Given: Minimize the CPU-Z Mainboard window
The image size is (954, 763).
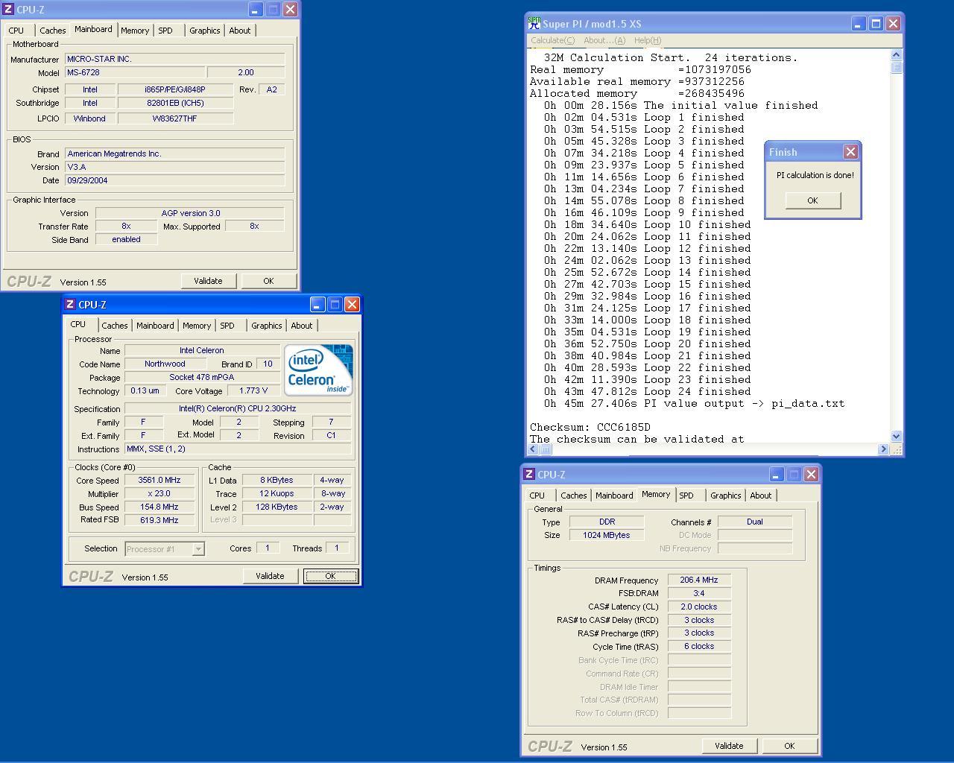Looking at the screenshot, I should point(255,10).
